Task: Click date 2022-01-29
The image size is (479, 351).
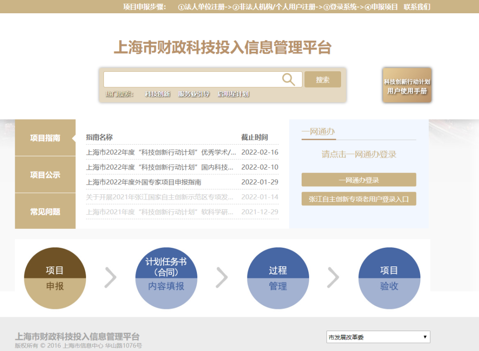Action: pos(259,182)
